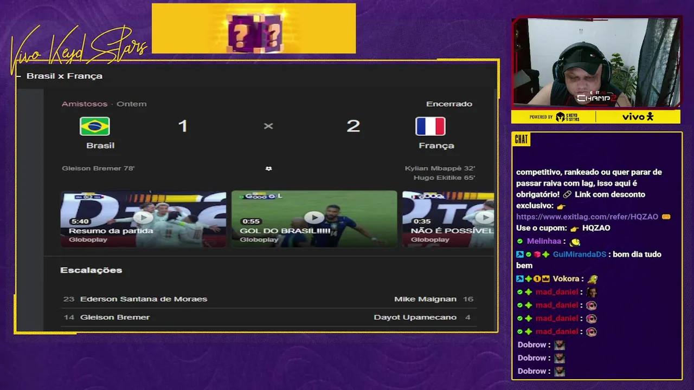Click the streamer webcam feed

(596, 62)
